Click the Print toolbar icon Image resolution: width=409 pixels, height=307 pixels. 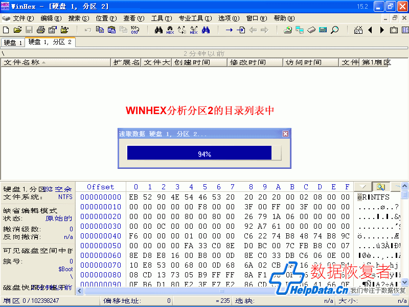(x=41, y=30)
